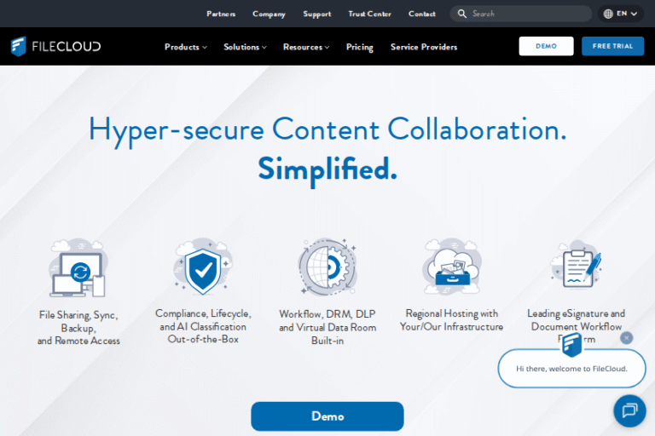
Task: Click the File Sharing and Sync devices icon
Action: point(78,271)
